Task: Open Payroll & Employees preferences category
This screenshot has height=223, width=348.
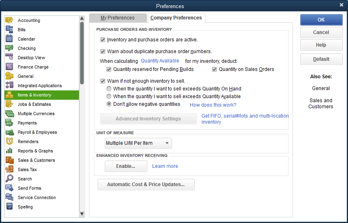Action: click(x=42, y=132)
